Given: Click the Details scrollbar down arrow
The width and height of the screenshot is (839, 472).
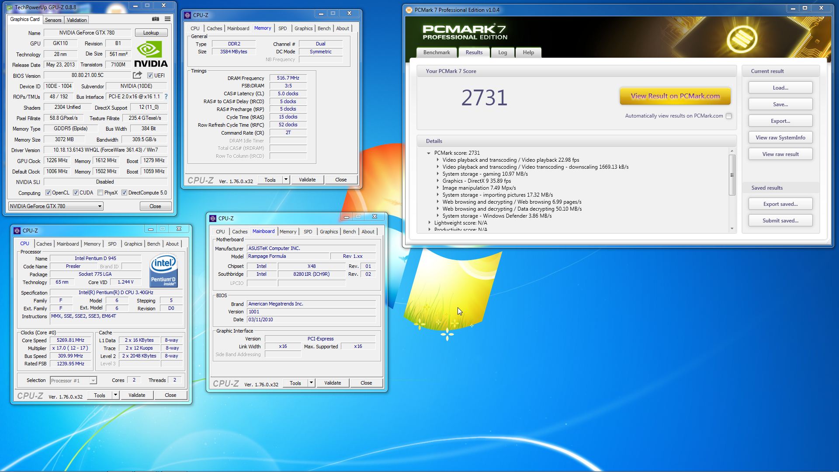Looking at the screenshot, I should click(x=732, y=229).
